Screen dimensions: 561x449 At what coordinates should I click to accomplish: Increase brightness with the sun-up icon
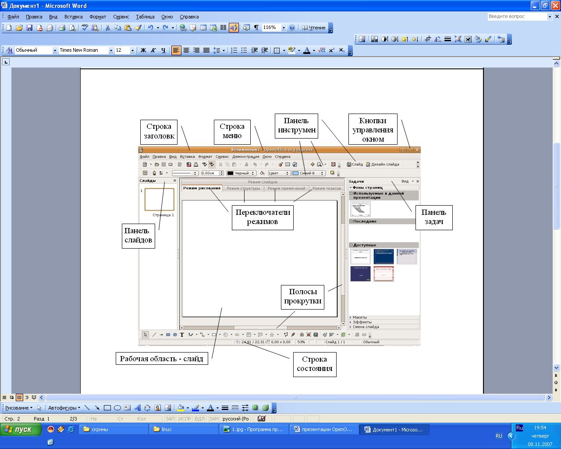(x=405, y=39)
